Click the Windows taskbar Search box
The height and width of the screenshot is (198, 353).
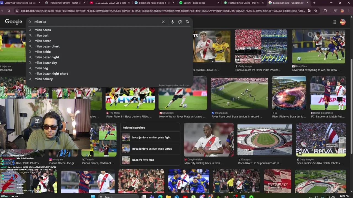coord(118,196)
